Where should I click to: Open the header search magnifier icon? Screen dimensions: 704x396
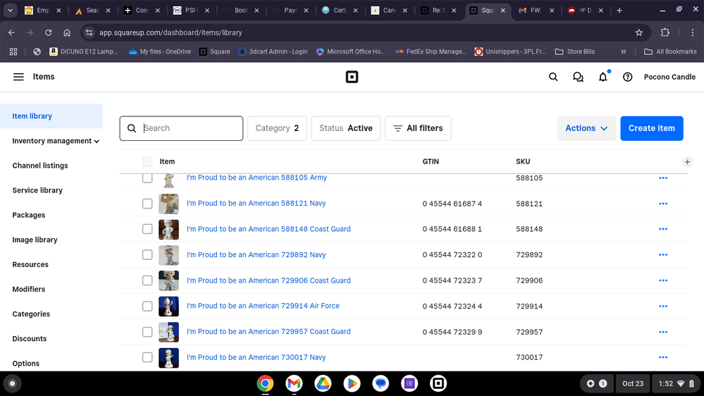pyautogui.click(x=553, y=77)
